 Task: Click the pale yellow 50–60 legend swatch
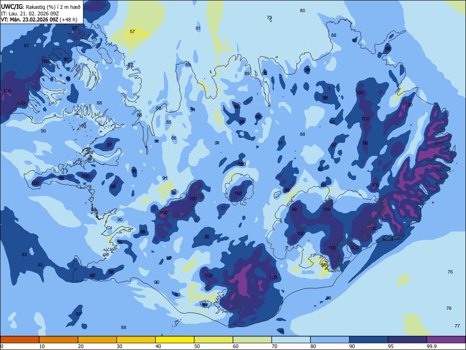coord(213,340)
